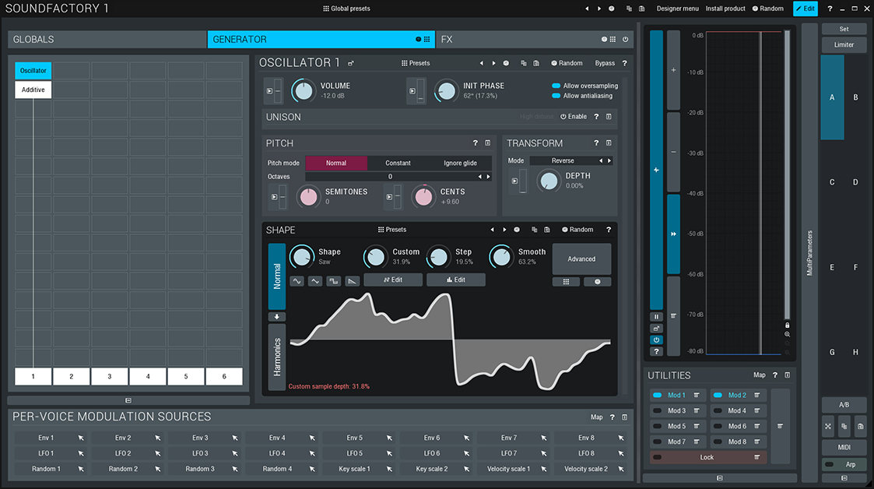Click the Generator tab grid presets icon
The height and width of the screenshot is (489, 874).
(427, 40)
